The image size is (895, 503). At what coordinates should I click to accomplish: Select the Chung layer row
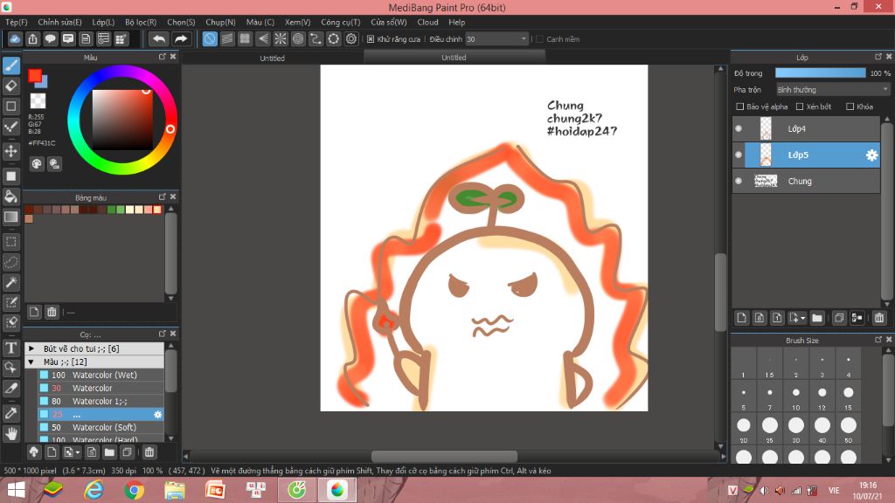(x=806, y=182)
